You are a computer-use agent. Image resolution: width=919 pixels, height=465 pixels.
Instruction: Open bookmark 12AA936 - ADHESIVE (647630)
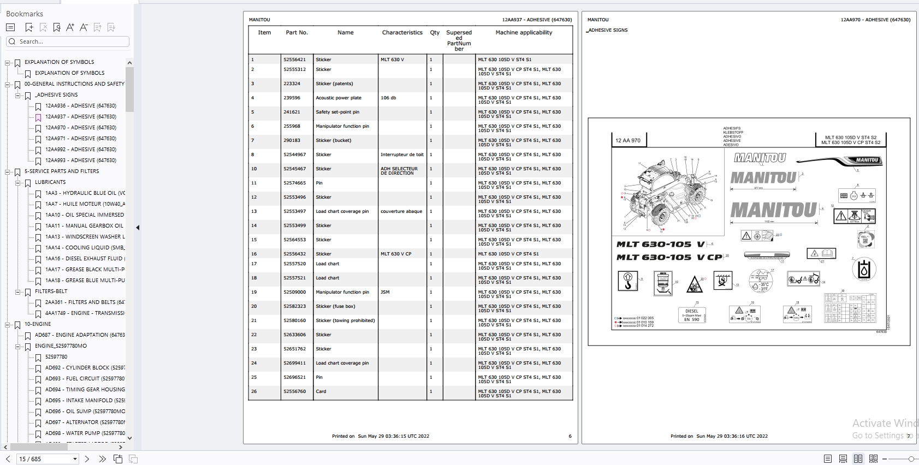tap(81, 106)
